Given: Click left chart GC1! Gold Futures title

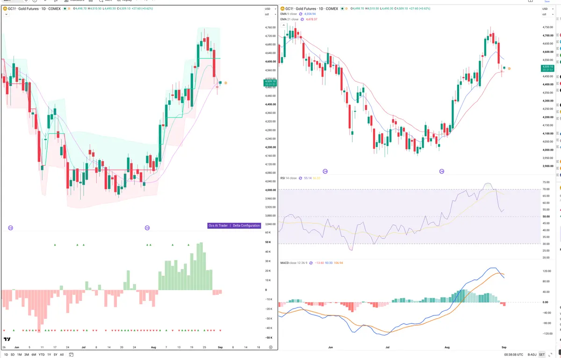Looking at the screenshot, I should (34, 8).
